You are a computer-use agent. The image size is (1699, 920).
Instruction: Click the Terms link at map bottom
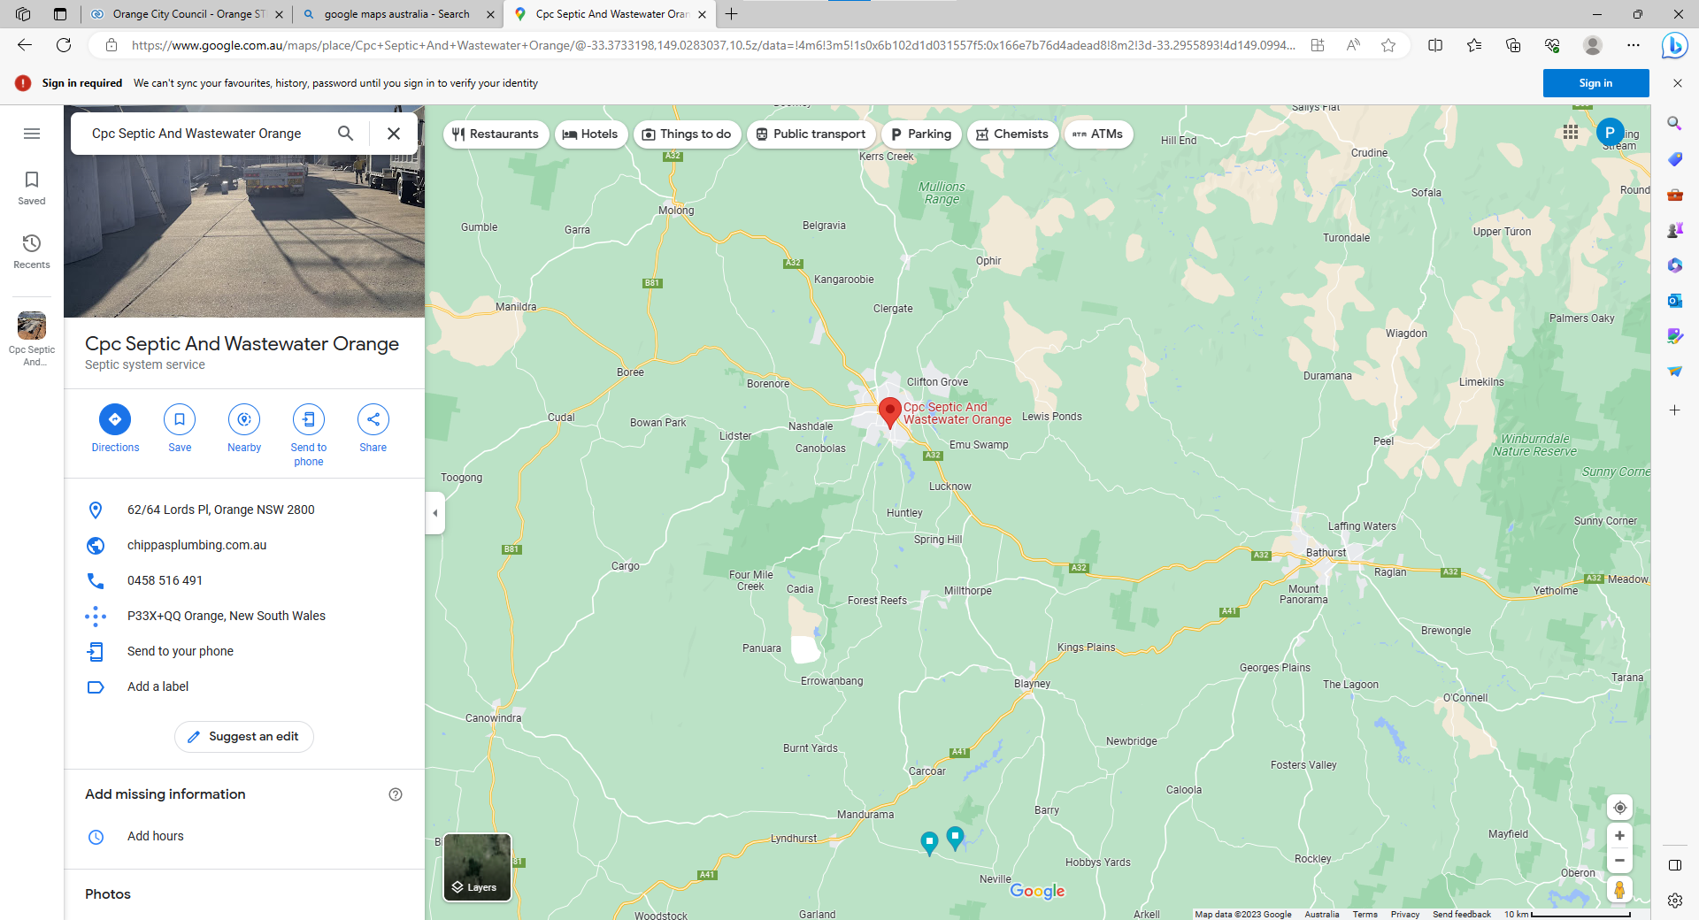(1365, 914)
